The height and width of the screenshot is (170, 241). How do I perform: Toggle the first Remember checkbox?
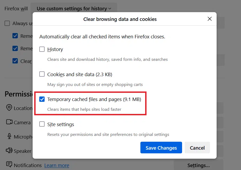coord(15,36)
